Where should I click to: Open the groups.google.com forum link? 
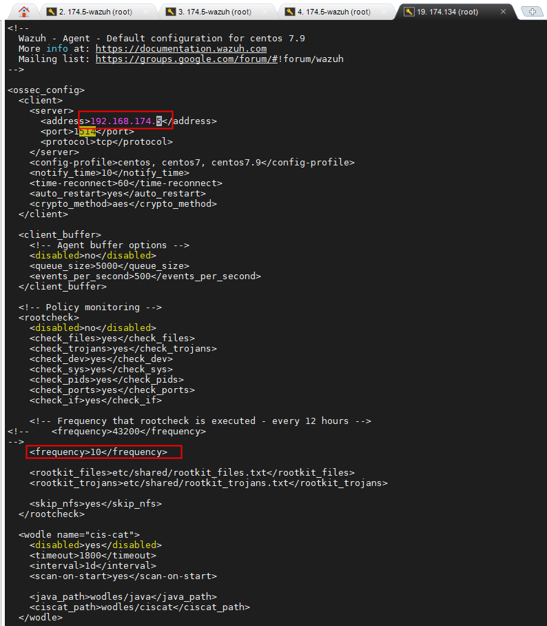pos(186,59)
